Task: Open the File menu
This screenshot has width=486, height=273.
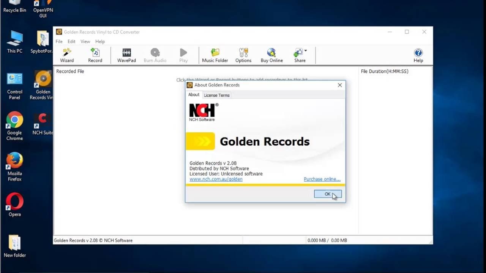Action: (x=59, y=41)
